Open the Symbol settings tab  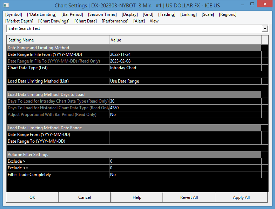click(14, 14)
